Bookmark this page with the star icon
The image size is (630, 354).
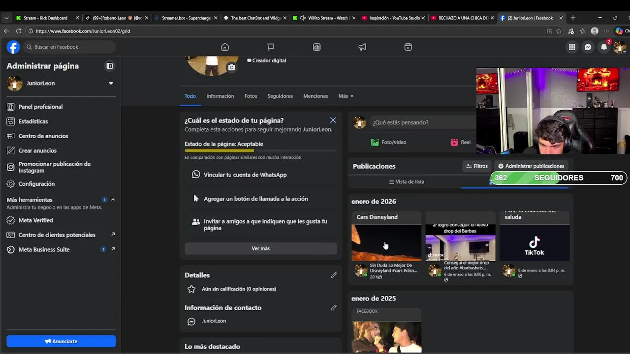point(559,31)
